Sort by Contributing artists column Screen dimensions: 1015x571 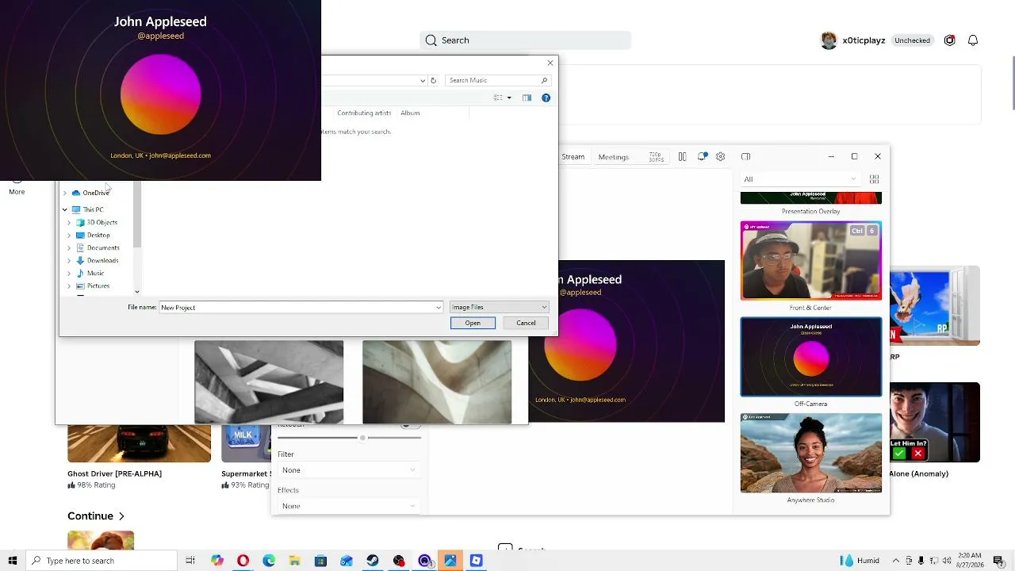pyautogui.click(x=364, y=113)
